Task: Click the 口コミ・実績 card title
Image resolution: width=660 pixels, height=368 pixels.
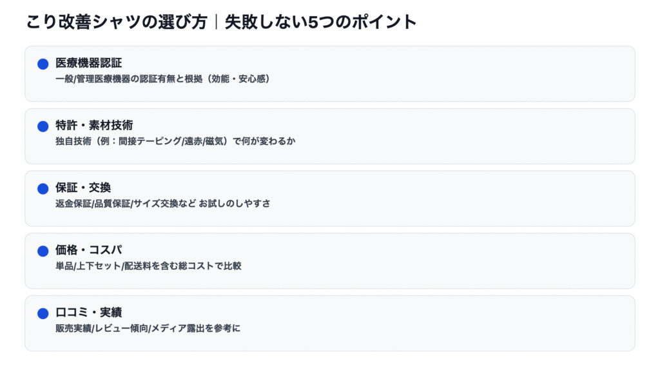Action: click(x=88, y=313)
